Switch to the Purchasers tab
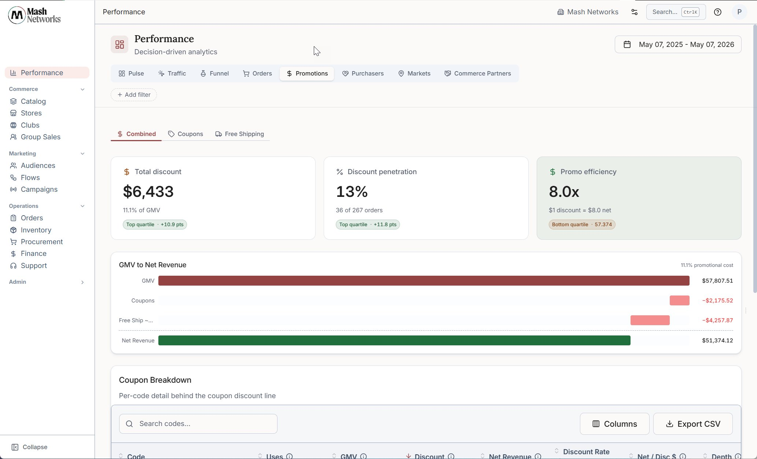 (x=363, y=73)
